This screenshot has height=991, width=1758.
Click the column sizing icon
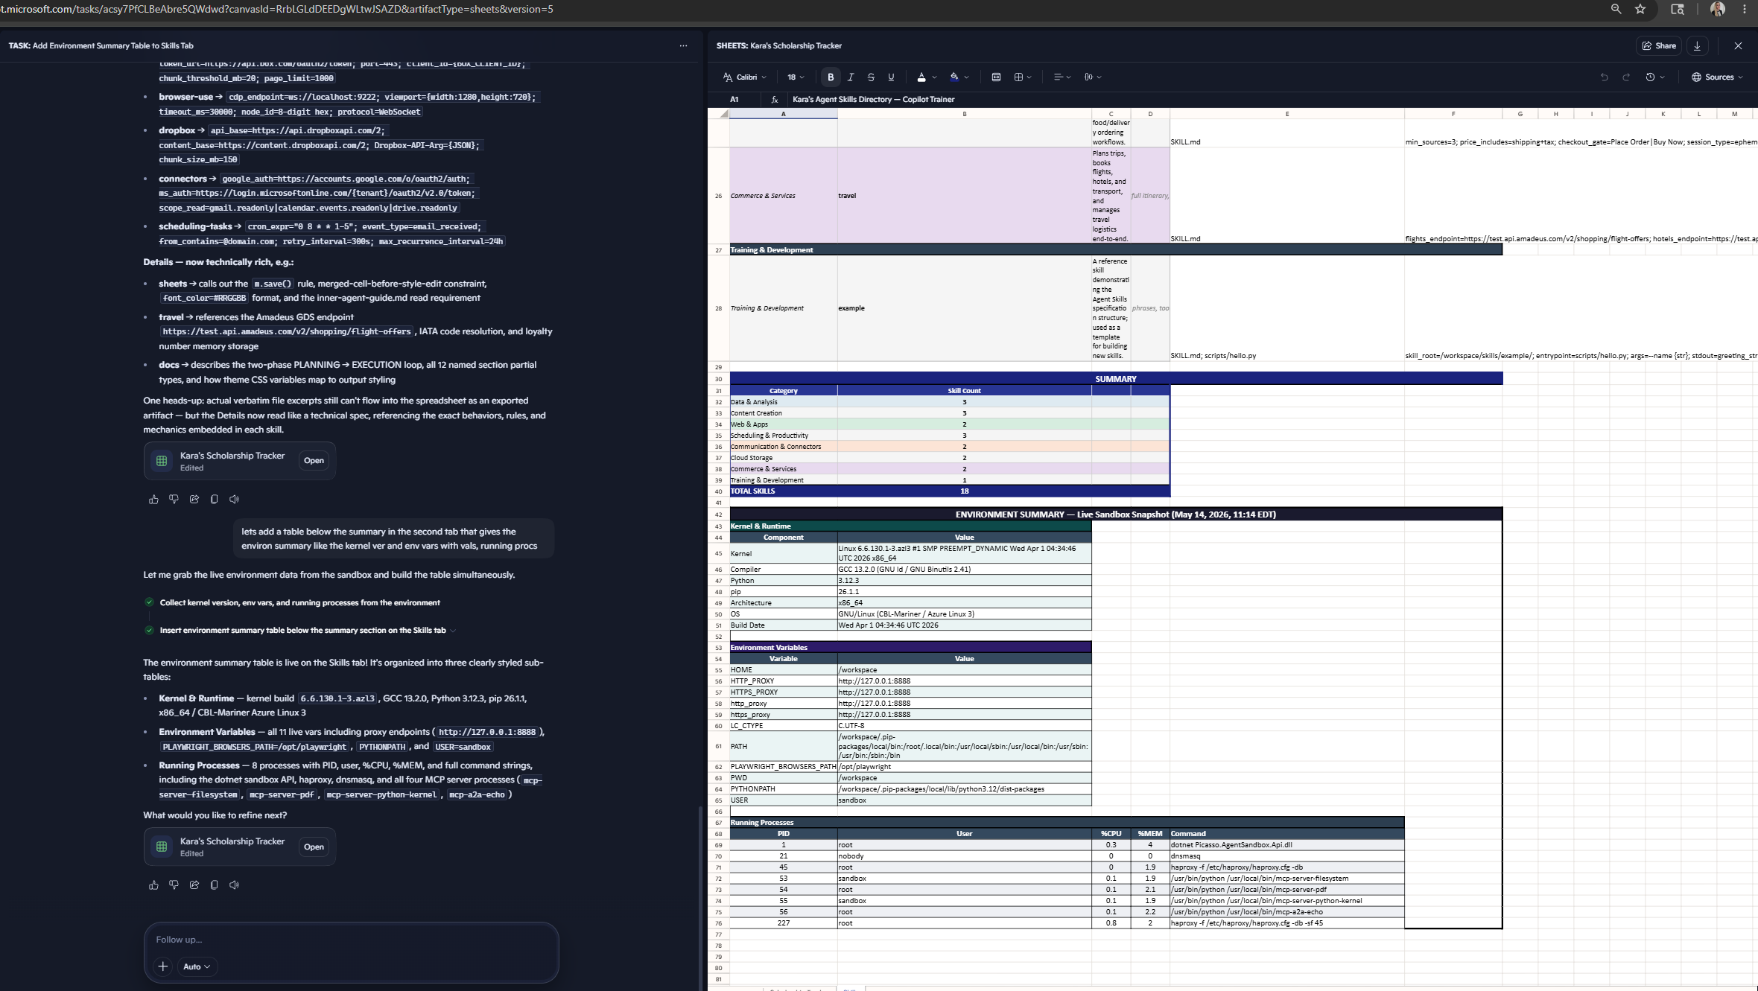(x=1088, y=77)
